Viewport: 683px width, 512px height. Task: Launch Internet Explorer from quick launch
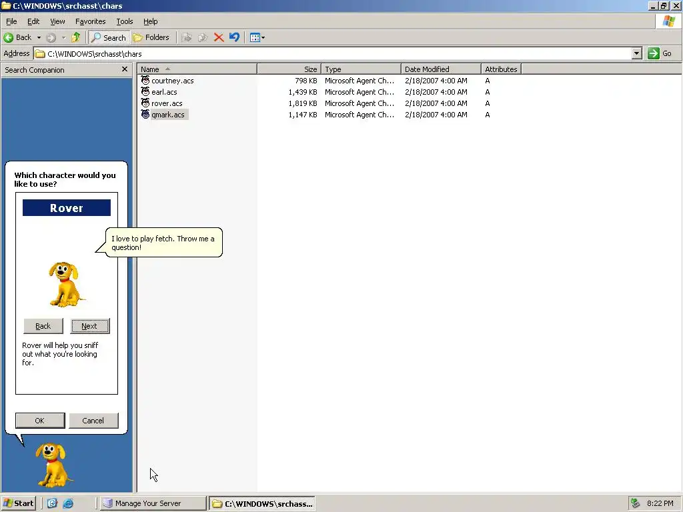[x=69, y=503]
